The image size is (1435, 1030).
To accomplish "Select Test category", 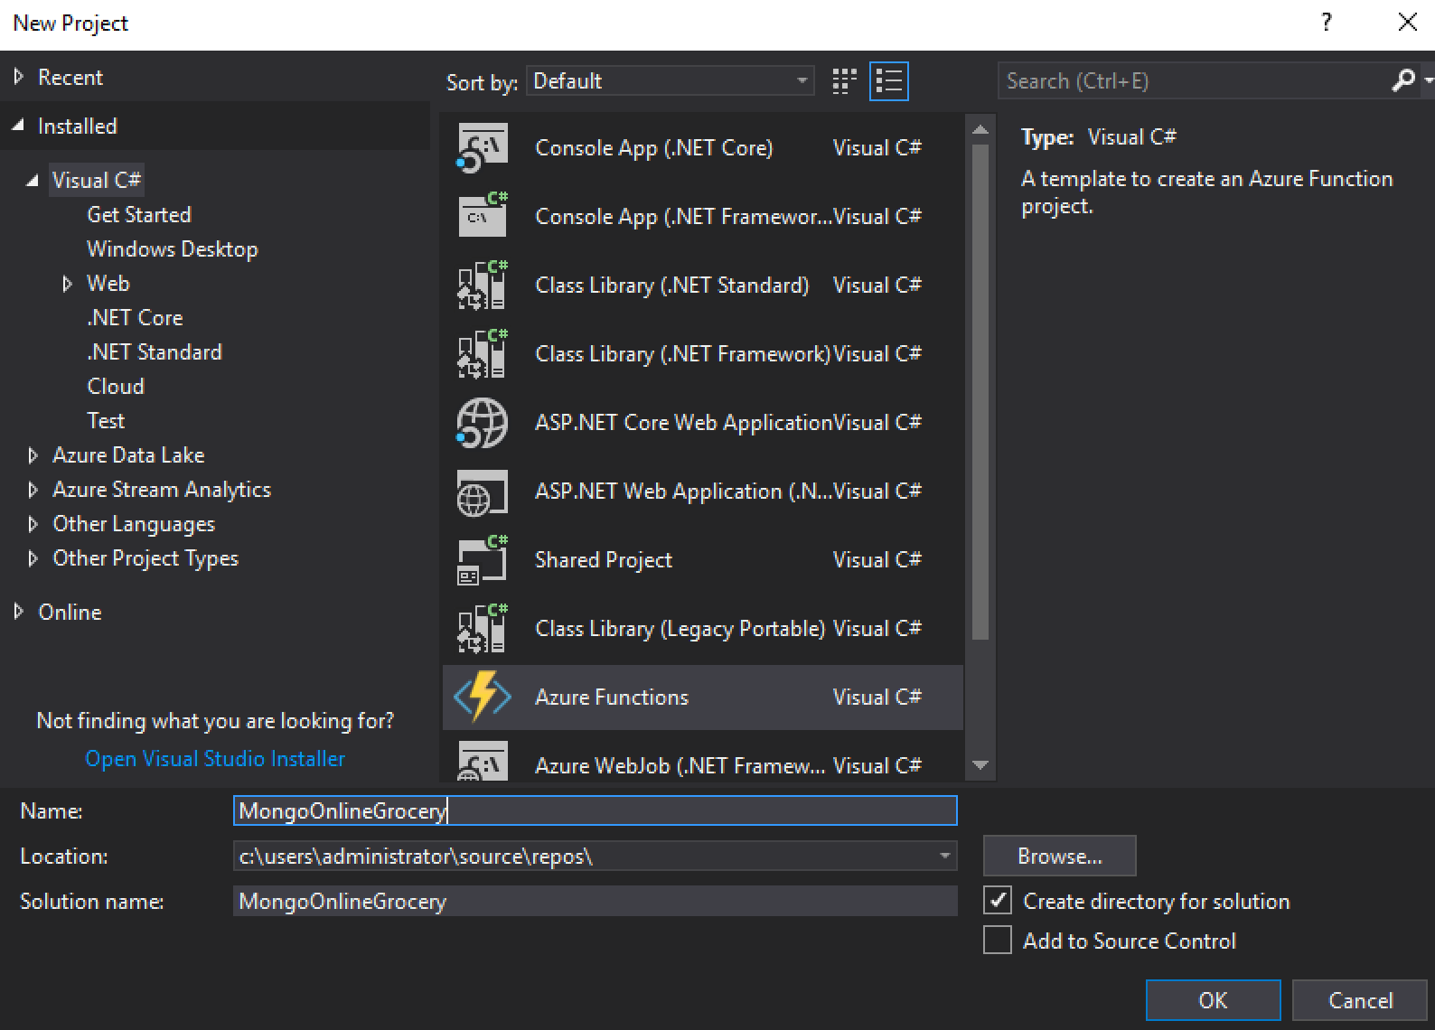I will (x=106, y=421).
